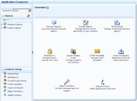The width and height of the screenshot is (137, 101).
Task: Open the Relationships link in Overview
Action: tap(117, 27)
